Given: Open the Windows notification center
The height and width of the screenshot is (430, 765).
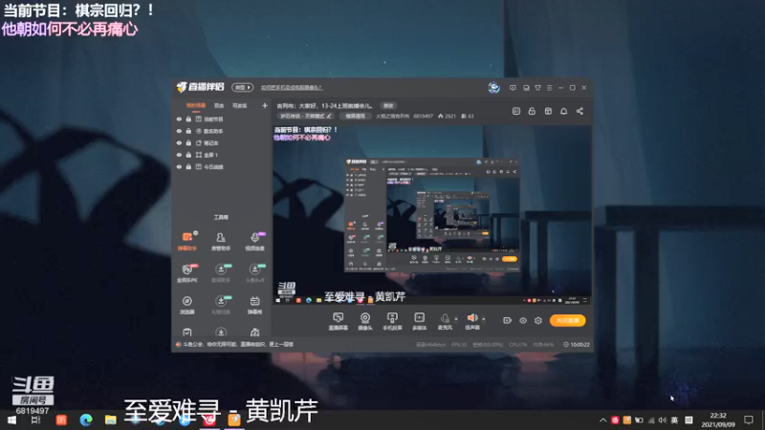Looking at the screenshot, I should [749, 419].
